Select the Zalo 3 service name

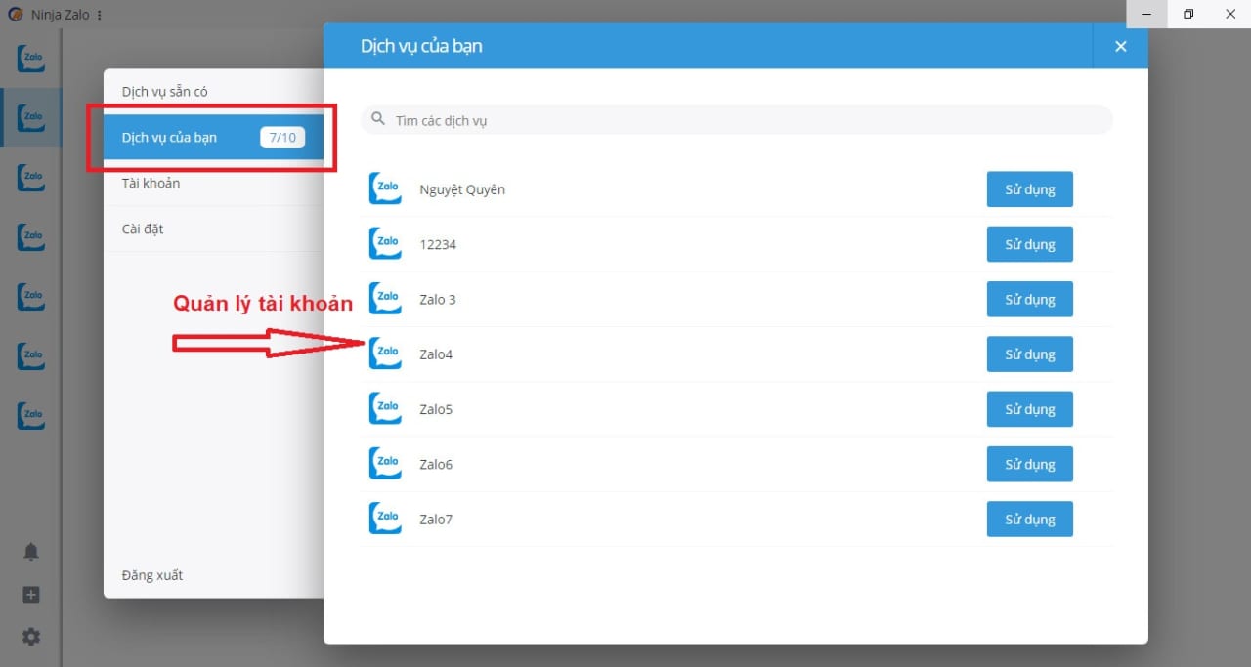click(x=438, y=299)
